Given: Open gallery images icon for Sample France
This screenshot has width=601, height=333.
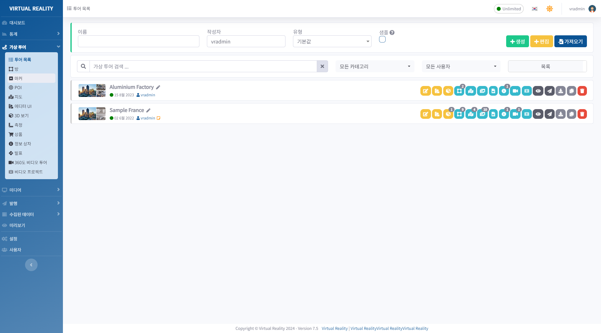Looking at the screenshot, I should click(x=482, y=114).
